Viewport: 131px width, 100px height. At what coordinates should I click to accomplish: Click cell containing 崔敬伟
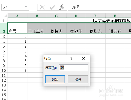(x=76, y=28)
